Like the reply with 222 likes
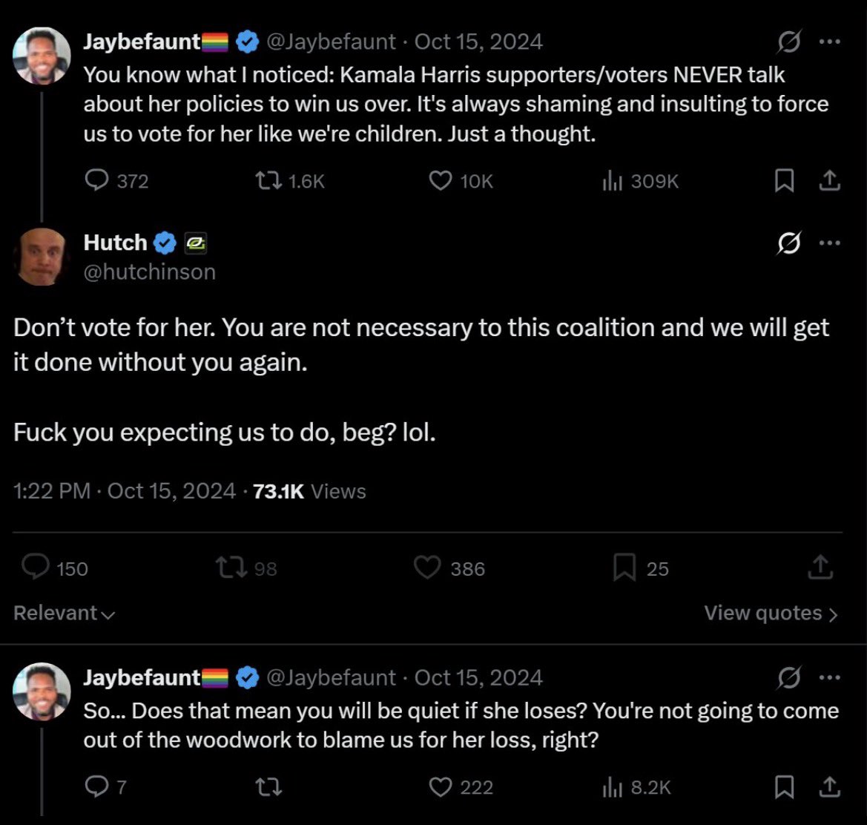The height and width of the screenshot is (825, 867). 441,787
